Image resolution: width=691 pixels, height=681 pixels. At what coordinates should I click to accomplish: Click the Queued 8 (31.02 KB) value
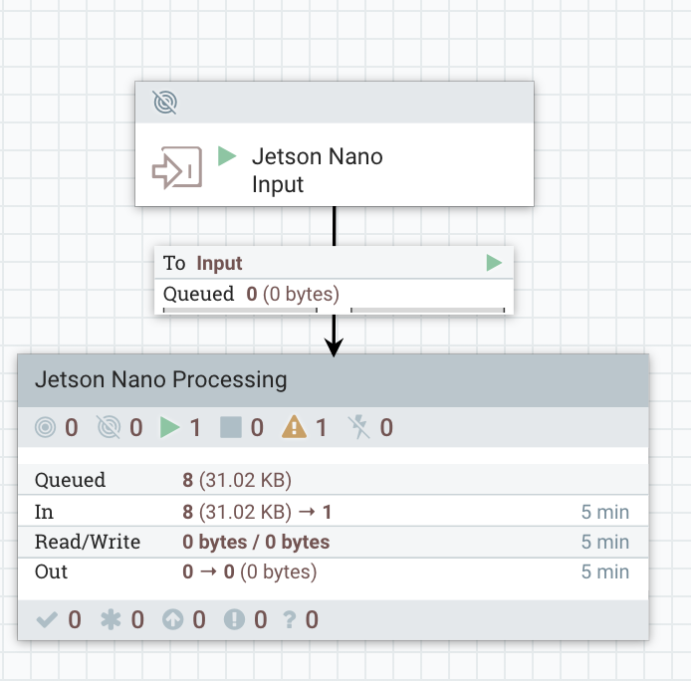pos(237,480)
